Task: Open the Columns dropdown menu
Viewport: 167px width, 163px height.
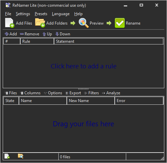Action: tap(30, 93)
